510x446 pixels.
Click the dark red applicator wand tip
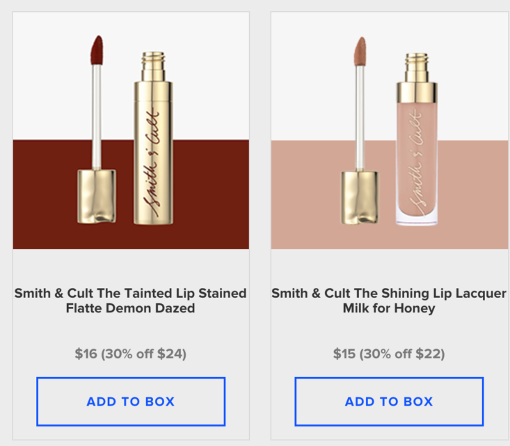(x=97, y=50)
